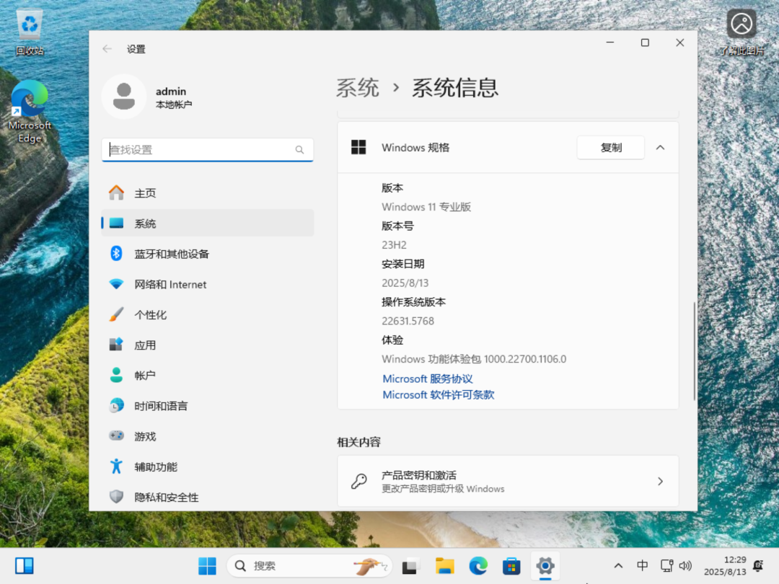Select 应用 in the settings sidebar
The image size is (779, 584).
[145, 345]
